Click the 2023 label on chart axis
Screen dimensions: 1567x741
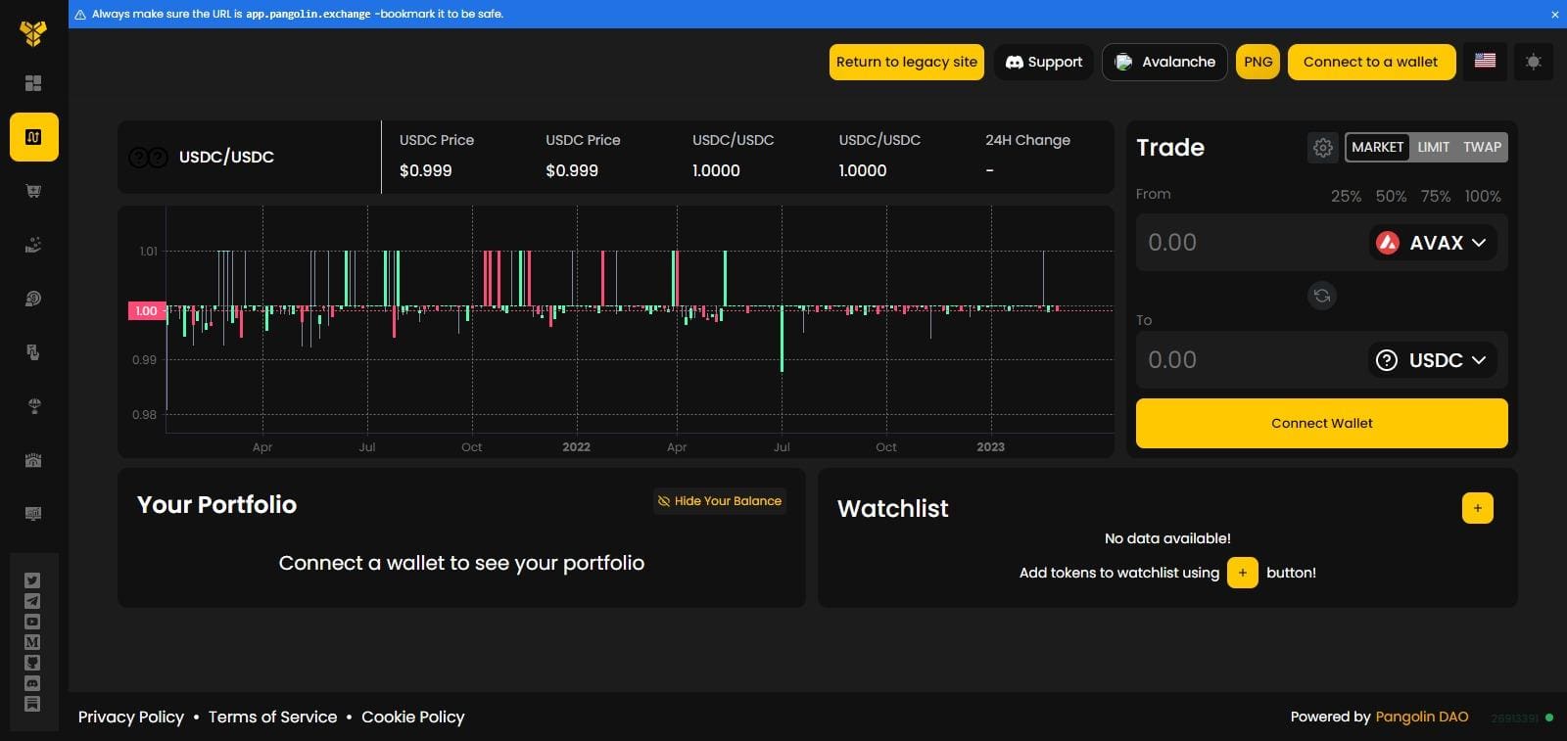[x=990, y=446]
